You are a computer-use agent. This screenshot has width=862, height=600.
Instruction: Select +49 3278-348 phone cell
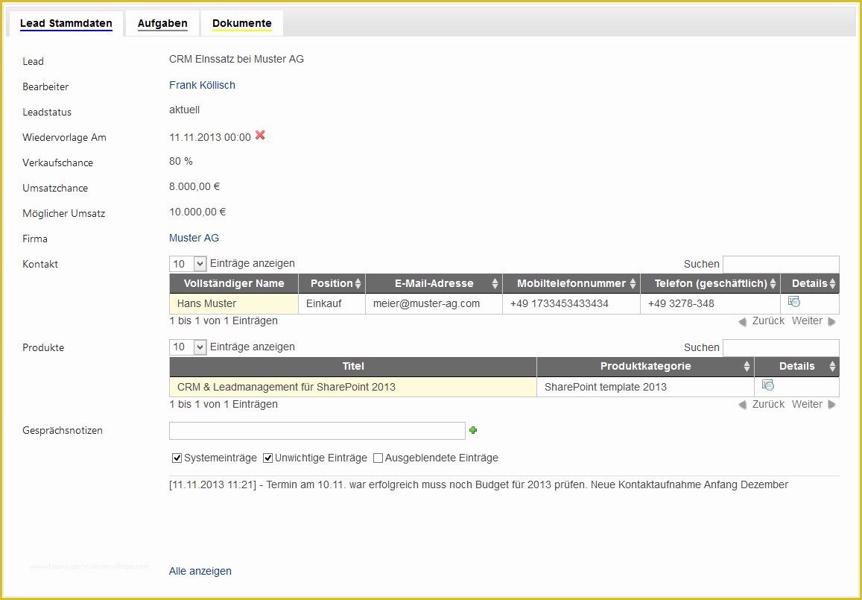tap(710, 303)
